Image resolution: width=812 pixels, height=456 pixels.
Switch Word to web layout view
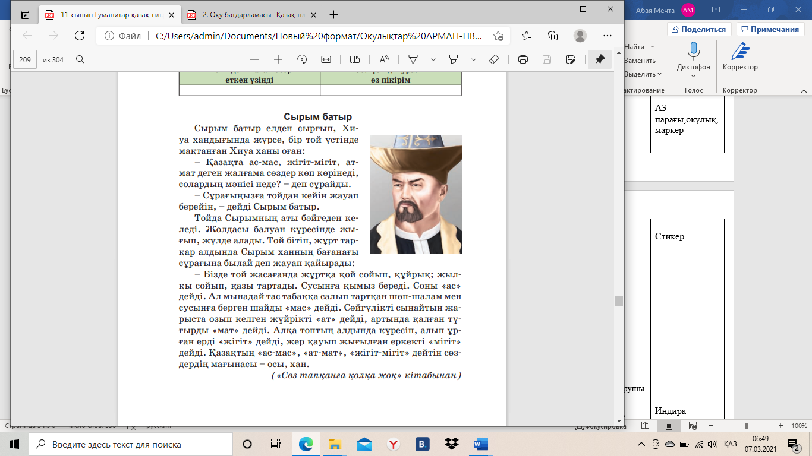[x=692, y=426]
